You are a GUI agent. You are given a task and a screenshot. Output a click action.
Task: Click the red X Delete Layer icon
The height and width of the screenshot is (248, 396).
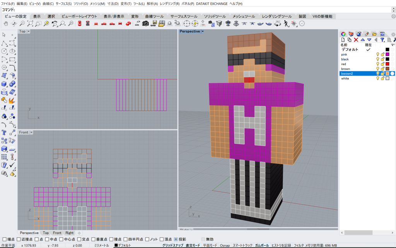356,40
